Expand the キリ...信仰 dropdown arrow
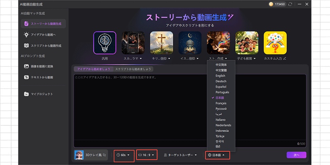Viewport: 330px width, 165px height. coord(169,59)
